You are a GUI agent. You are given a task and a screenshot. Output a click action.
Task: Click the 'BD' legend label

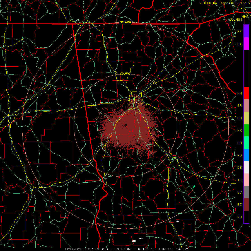239,118
